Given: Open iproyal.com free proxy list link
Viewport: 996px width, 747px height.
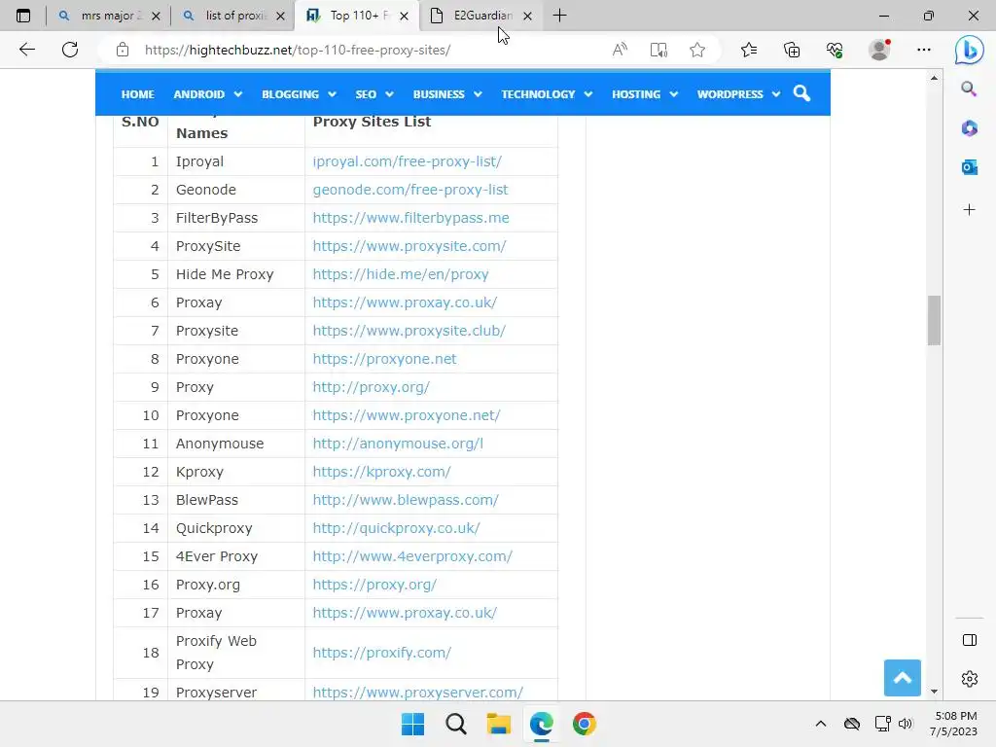Looking at the screenshot, I should pos(408,161).
